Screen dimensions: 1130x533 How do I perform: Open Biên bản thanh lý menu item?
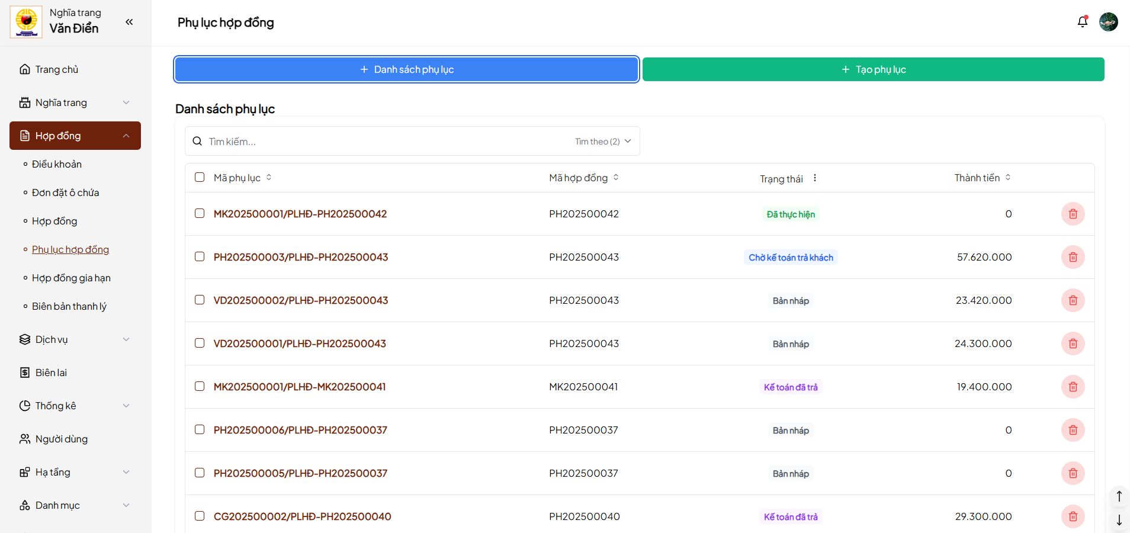(69, 306)
